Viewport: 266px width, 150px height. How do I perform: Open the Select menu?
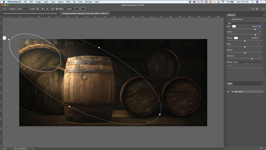[x=61, y=2]
